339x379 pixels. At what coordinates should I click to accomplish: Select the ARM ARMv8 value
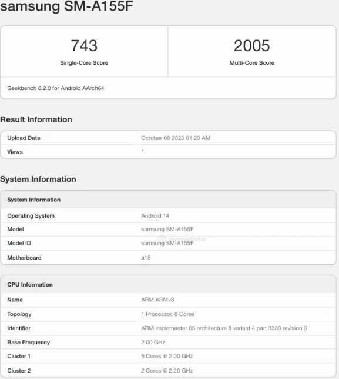tap(157, 300)
